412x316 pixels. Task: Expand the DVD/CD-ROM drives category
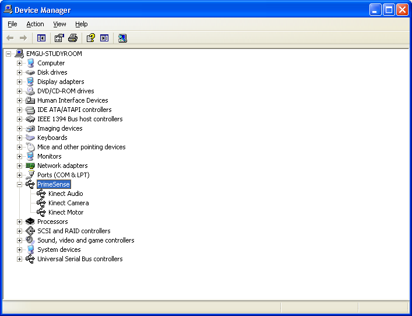[x=19, y=91]
